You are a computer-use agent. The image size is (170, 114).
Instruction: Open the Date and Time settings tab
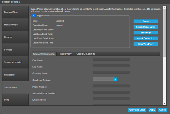(x=15, y=12)
